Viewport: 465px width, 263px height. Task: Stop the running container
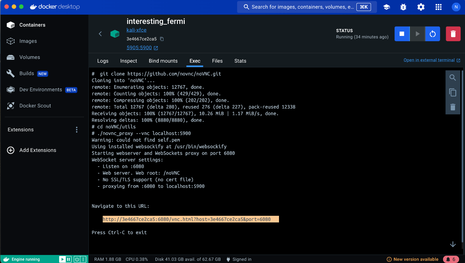point(402,34)
